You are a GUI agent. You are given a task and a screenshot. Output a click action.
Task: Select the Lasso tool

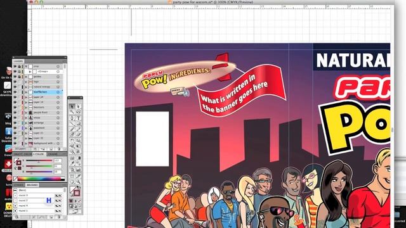[78, 112]
